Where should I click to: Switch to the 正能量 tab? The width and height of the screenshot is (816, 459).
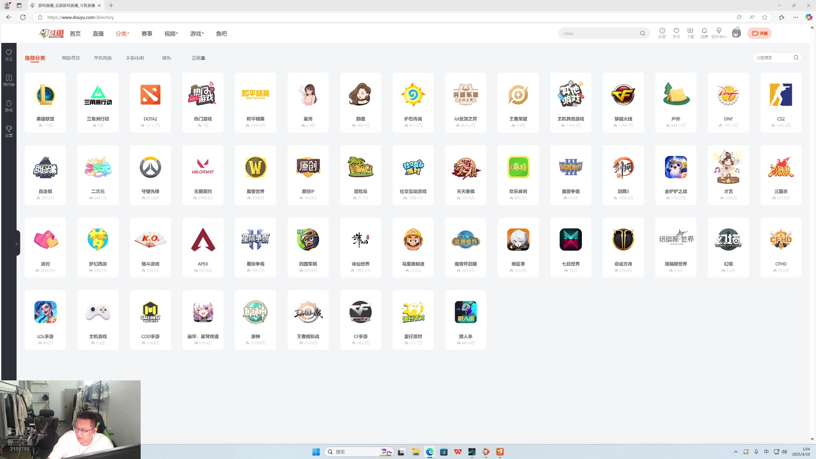tap(198, 58)
